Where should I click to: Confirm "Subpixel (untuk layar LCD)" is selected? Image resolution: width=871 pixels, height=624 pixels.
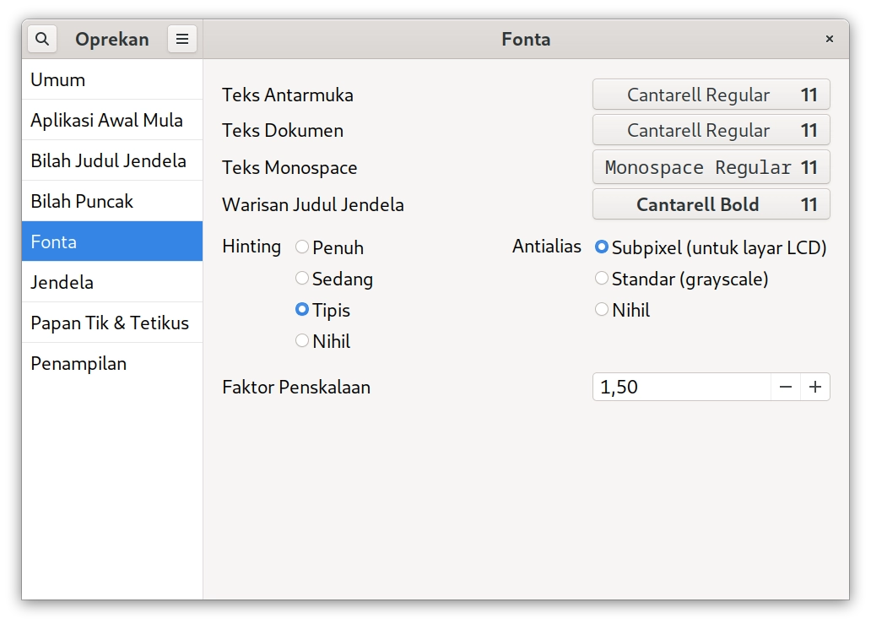point(602,247)
